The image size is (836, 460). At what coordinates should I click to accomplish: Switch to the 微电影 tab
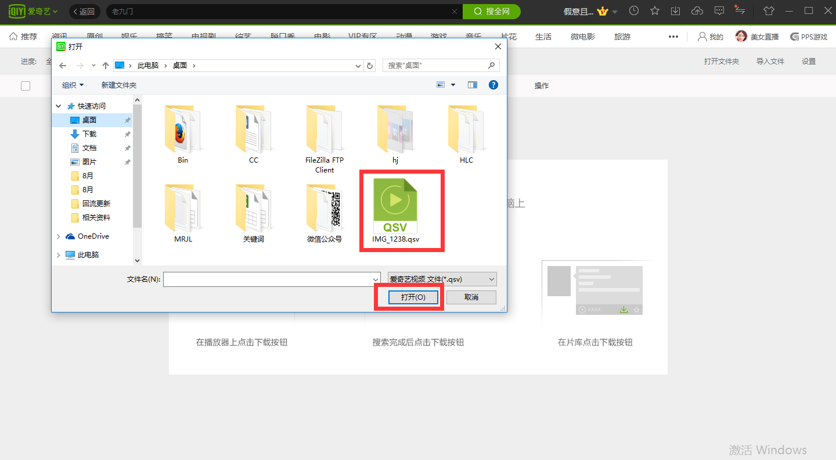[582, 37]
